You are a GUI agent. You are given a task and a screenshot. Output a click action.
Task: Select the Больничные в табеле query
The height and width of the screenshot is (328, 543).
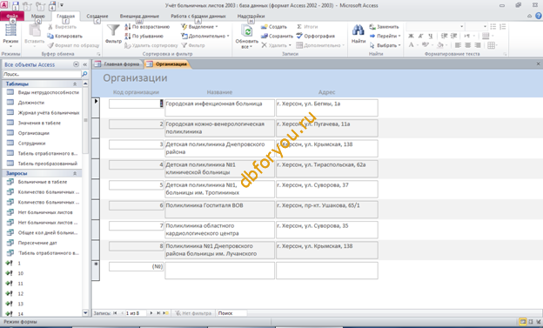click(43, 182)
